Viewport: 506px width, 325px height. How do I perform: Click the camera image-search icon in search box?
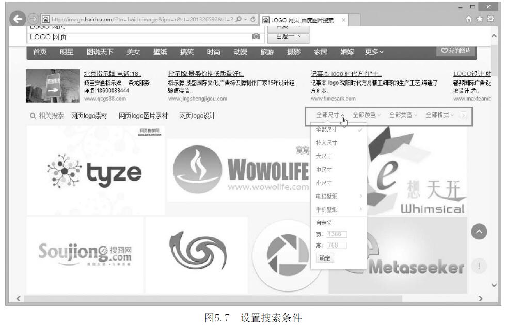255,37
